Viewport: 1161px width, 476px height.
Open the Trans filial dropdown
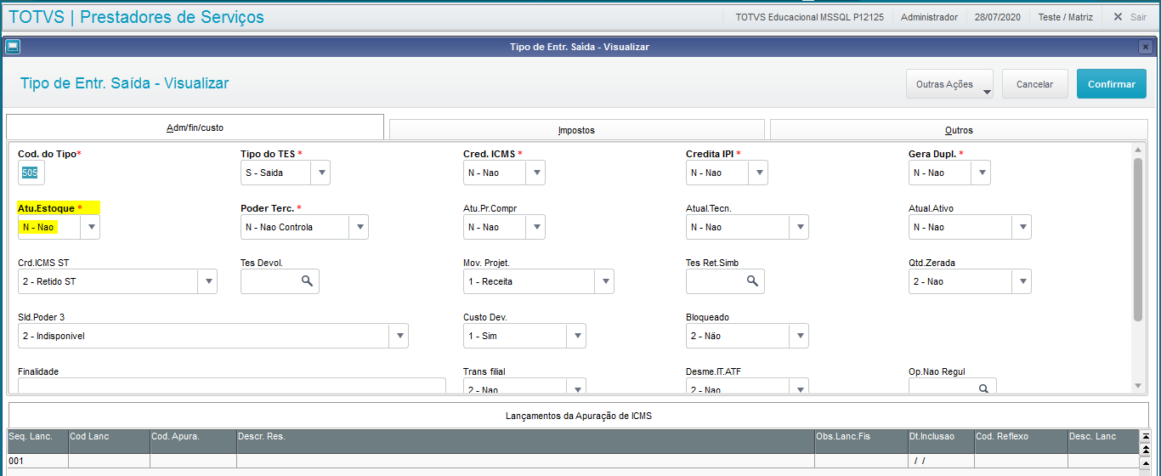click(576, 388)
